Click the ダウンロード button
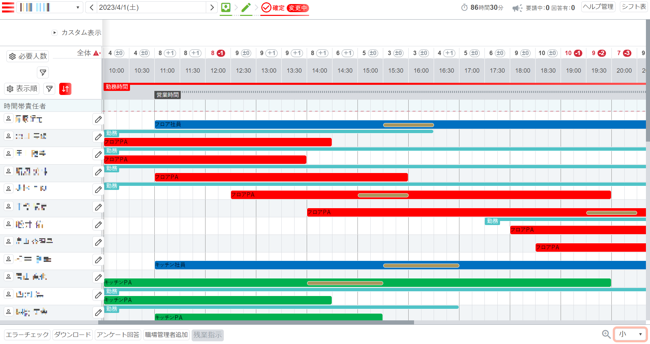This screenshot has height=344, width=650. click(x=72, y=335)
